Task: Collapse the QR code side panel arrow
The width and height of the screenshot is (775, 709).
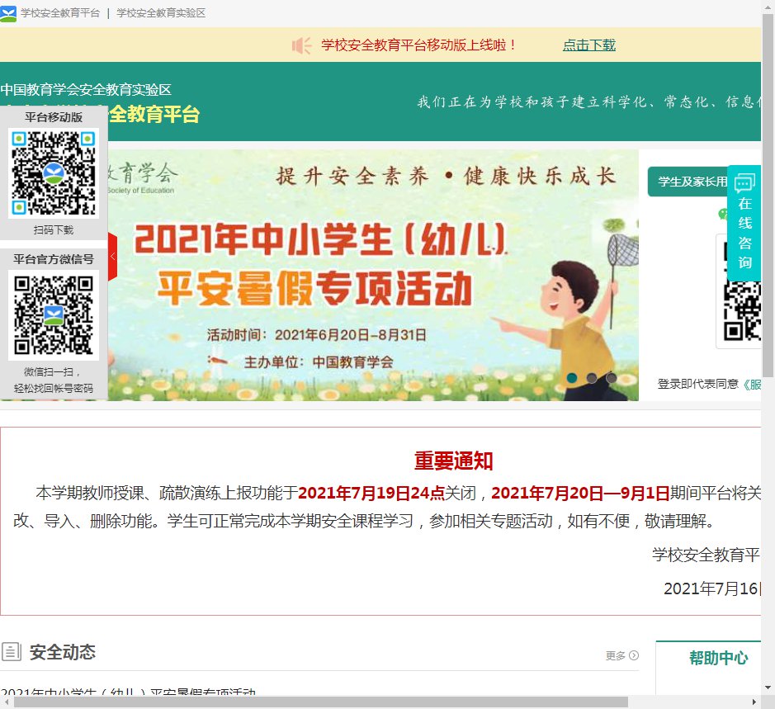Action: 113,257
